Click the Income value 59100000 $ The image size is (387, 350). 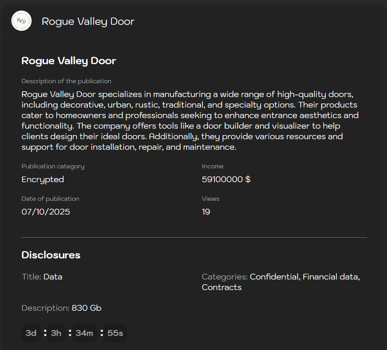(x=226, y=179)
